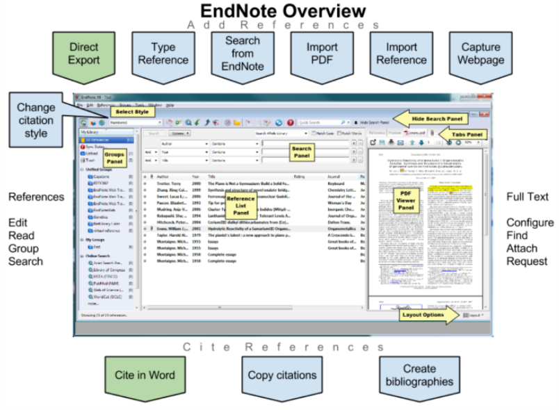
Task: Click the Insert Citation toolbar icon
Action: point(248,122)
